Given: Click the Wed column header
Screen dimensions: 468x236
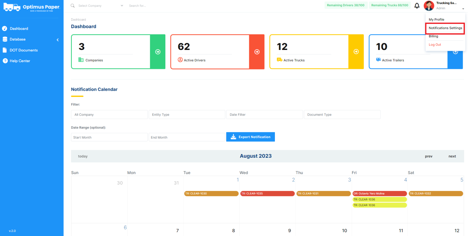Looking at the screenshot, I should 244,173.
